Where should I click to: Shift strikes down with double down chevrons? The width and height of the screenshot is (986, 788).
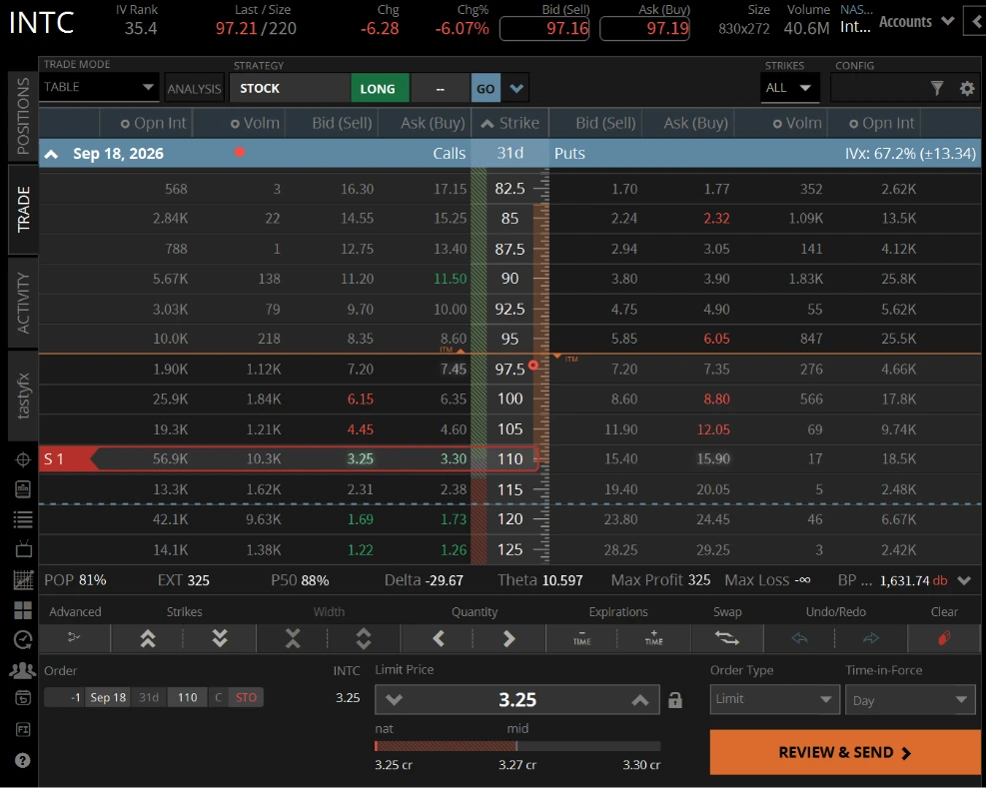coord(220,639)
